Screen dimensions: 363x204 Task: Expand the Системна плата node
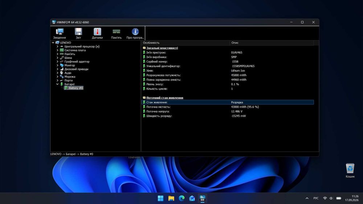pos(57,50)
